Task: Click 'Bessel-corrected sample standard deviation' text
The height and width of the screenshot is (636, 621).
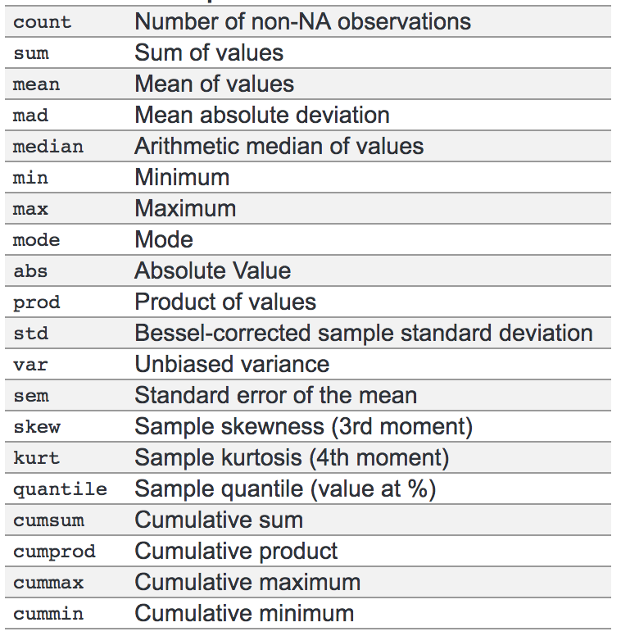Action: point(364,334)
